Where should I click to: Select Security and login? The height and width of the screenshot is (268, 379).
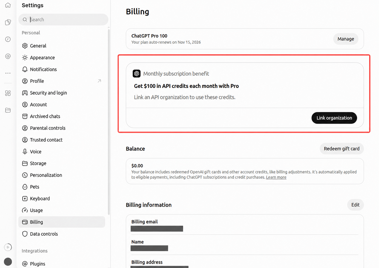point(62,93)
